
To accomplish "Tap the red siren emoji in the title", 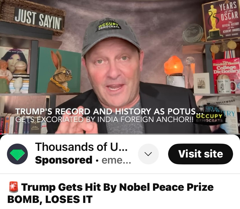I will coord(13,187).
